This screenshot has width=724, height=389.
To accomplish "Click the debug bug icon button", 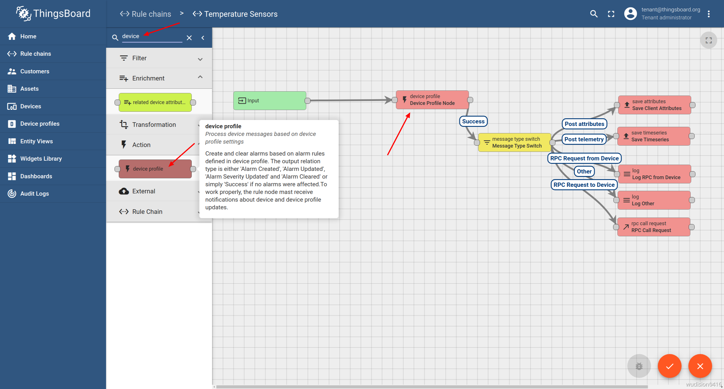I will click(639, 366).
